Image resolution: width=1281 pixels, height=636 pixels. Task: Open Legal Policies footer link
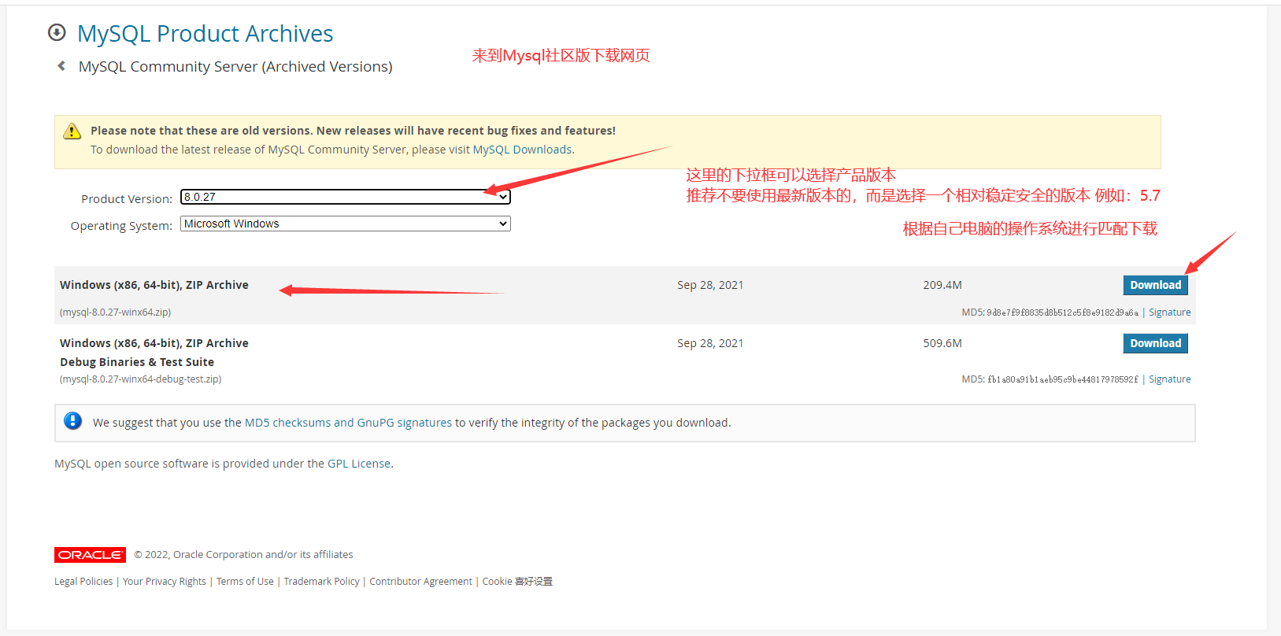pos(83,582)
